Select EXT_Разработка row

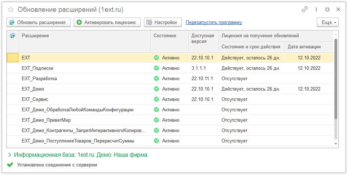pos(170,78)
